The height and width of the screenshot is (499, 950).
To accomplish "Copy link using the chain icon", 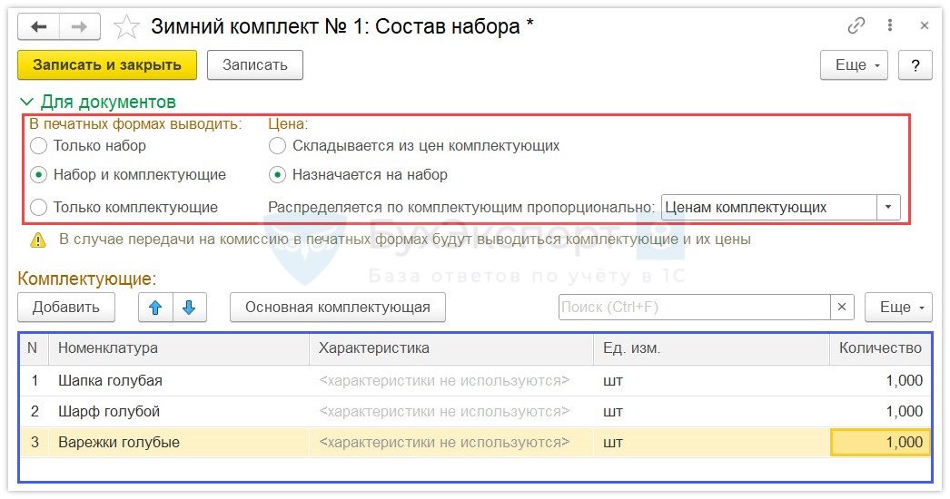I will [856, 26].
